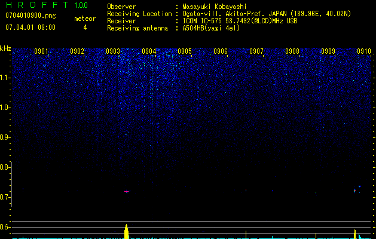Click the 1.1 kHz axis label
Screen dimensions: 376x239
click(x=5, y=78)
